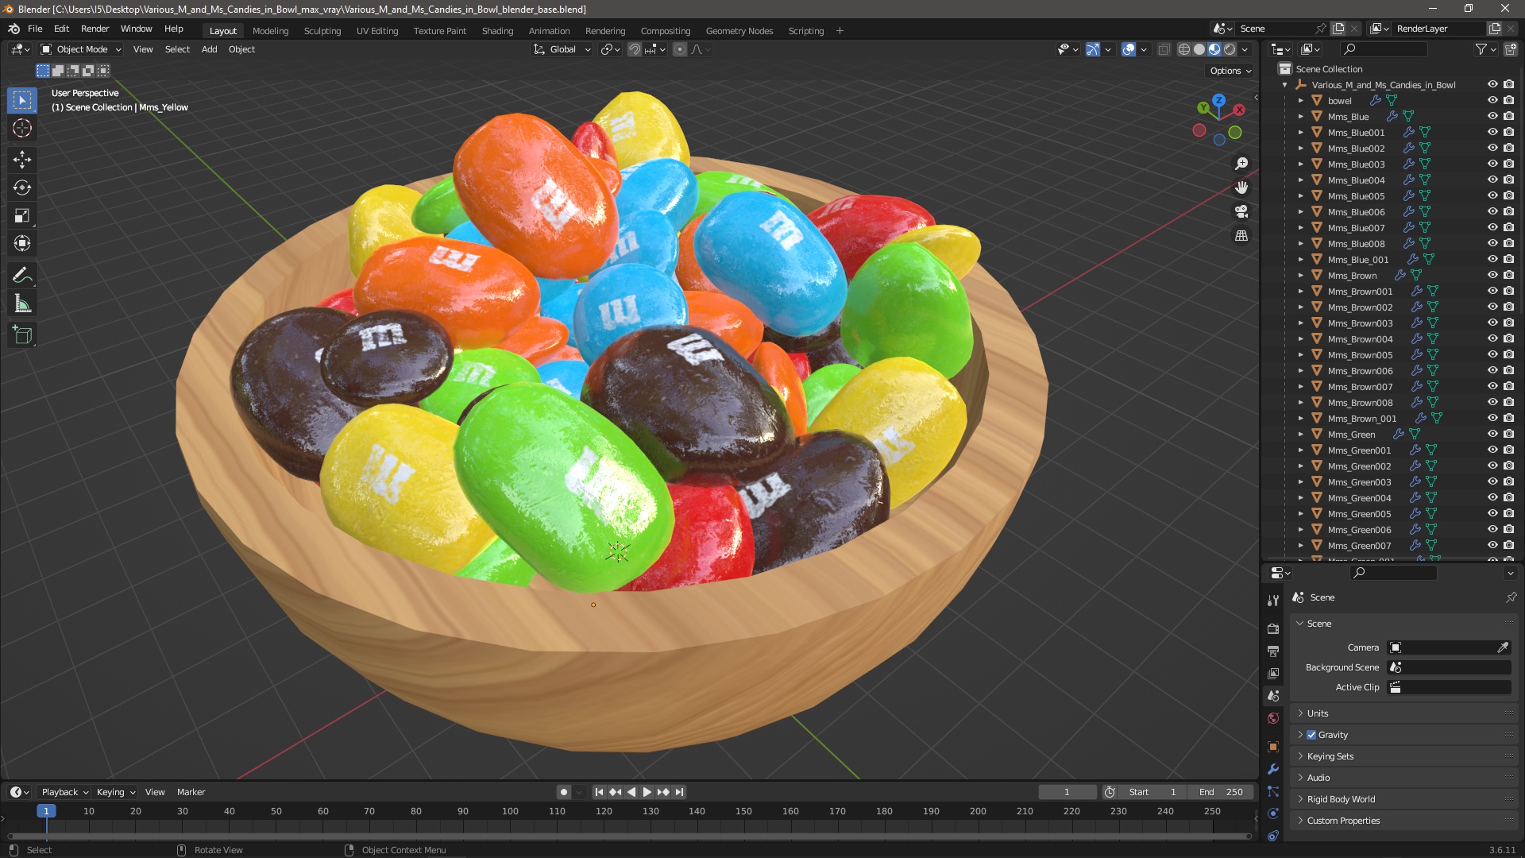Jump to the animation end frame
This screenshot has height=858, width=1525.
coord(679,792)
